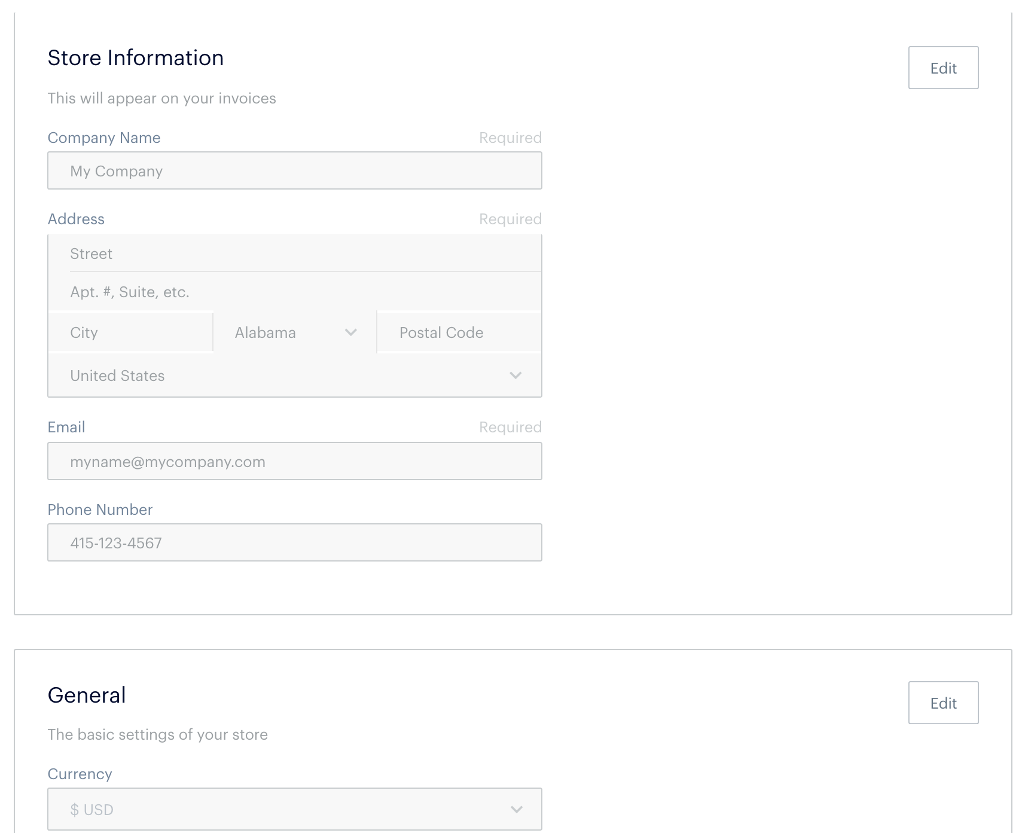Focus the Email input field
1025x833 pixels.
[294, 462]
